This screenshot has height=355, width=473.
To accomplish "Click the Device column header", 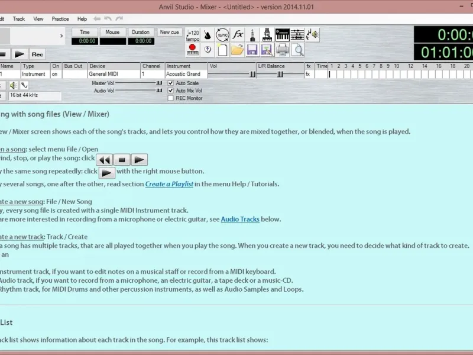I will 114,66.
